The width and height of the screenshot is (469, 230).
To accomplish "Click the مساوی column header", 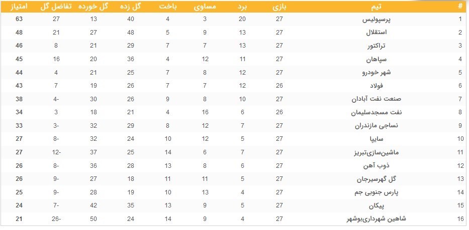I will pos(205,7).
